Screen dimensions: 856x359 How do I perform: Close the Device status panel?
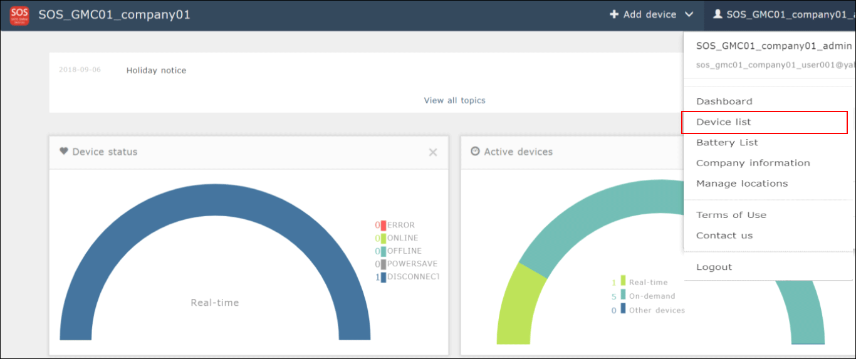tap(433, 152)
